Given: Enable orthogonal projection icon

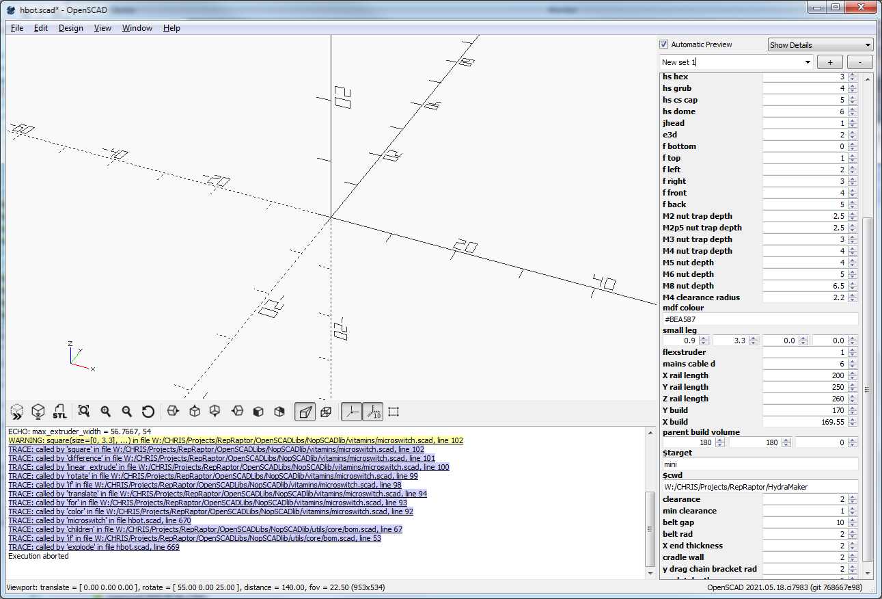Looking at the screenshot, I should [327, 411].
